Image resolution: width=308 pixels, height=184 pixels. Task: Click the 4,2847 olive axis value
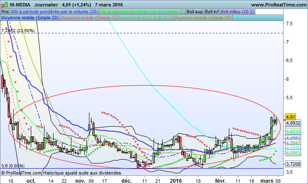[x=293, y=143]
